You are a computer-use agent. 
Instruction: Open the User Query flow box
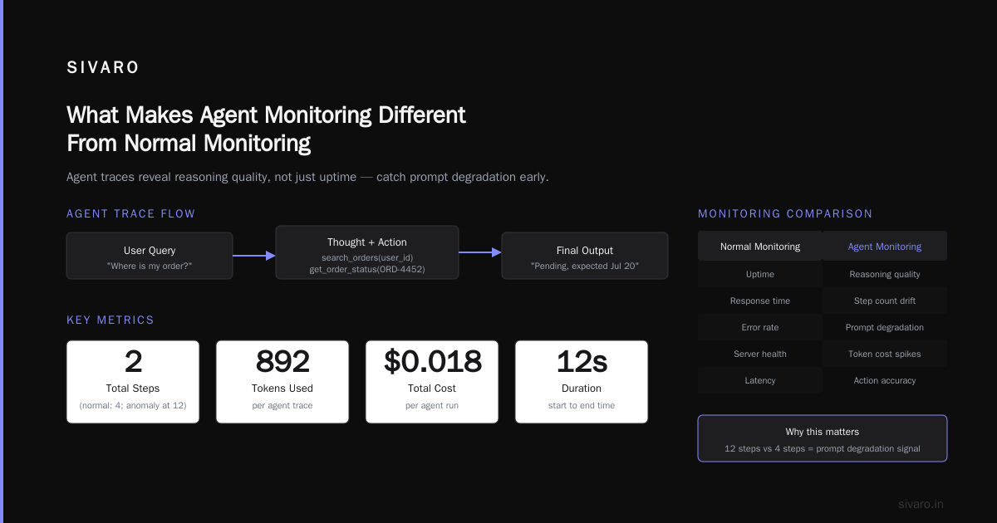[150, 256]
